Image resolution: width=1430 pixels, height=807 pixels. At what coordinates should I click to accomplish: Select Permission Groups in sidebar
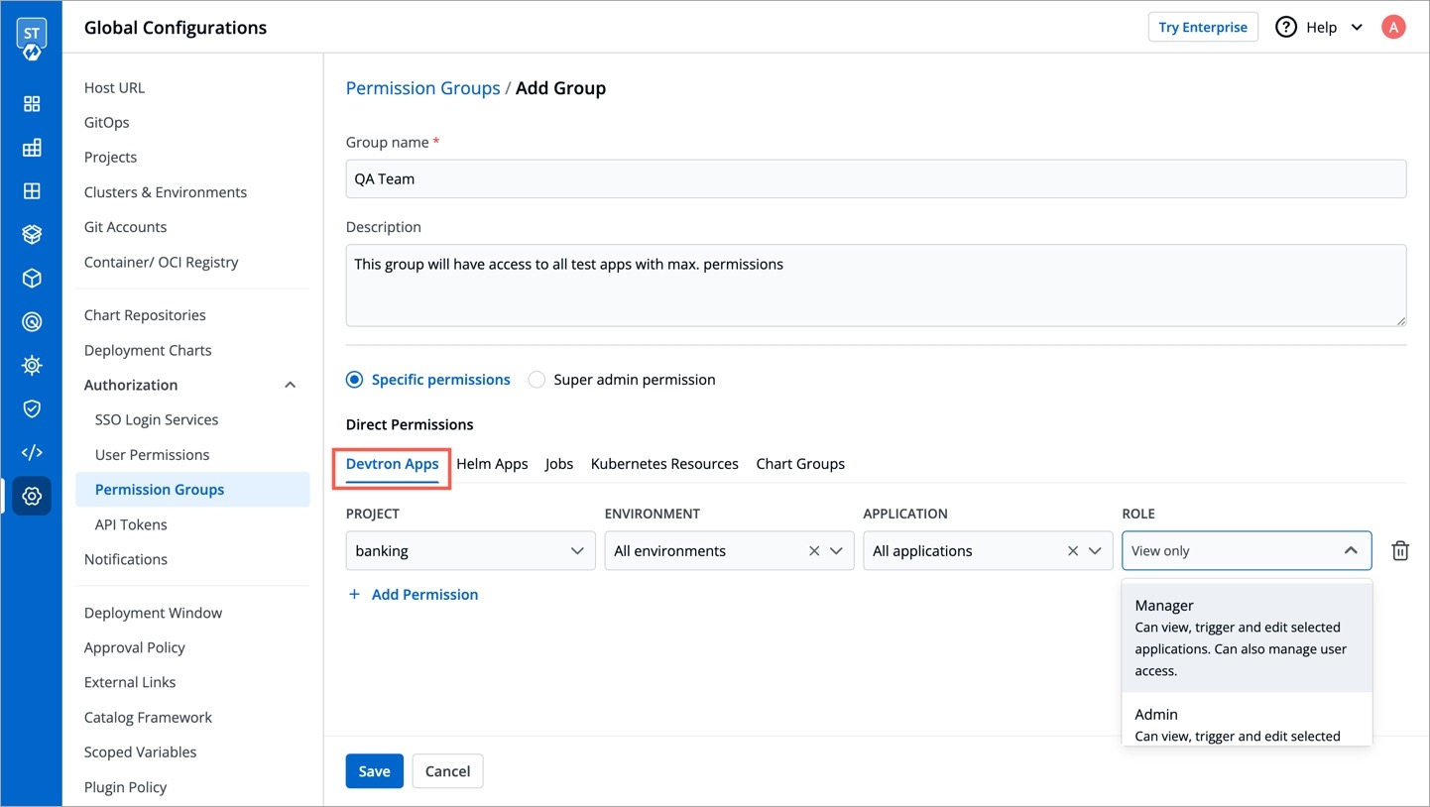[x=192, y=490]
